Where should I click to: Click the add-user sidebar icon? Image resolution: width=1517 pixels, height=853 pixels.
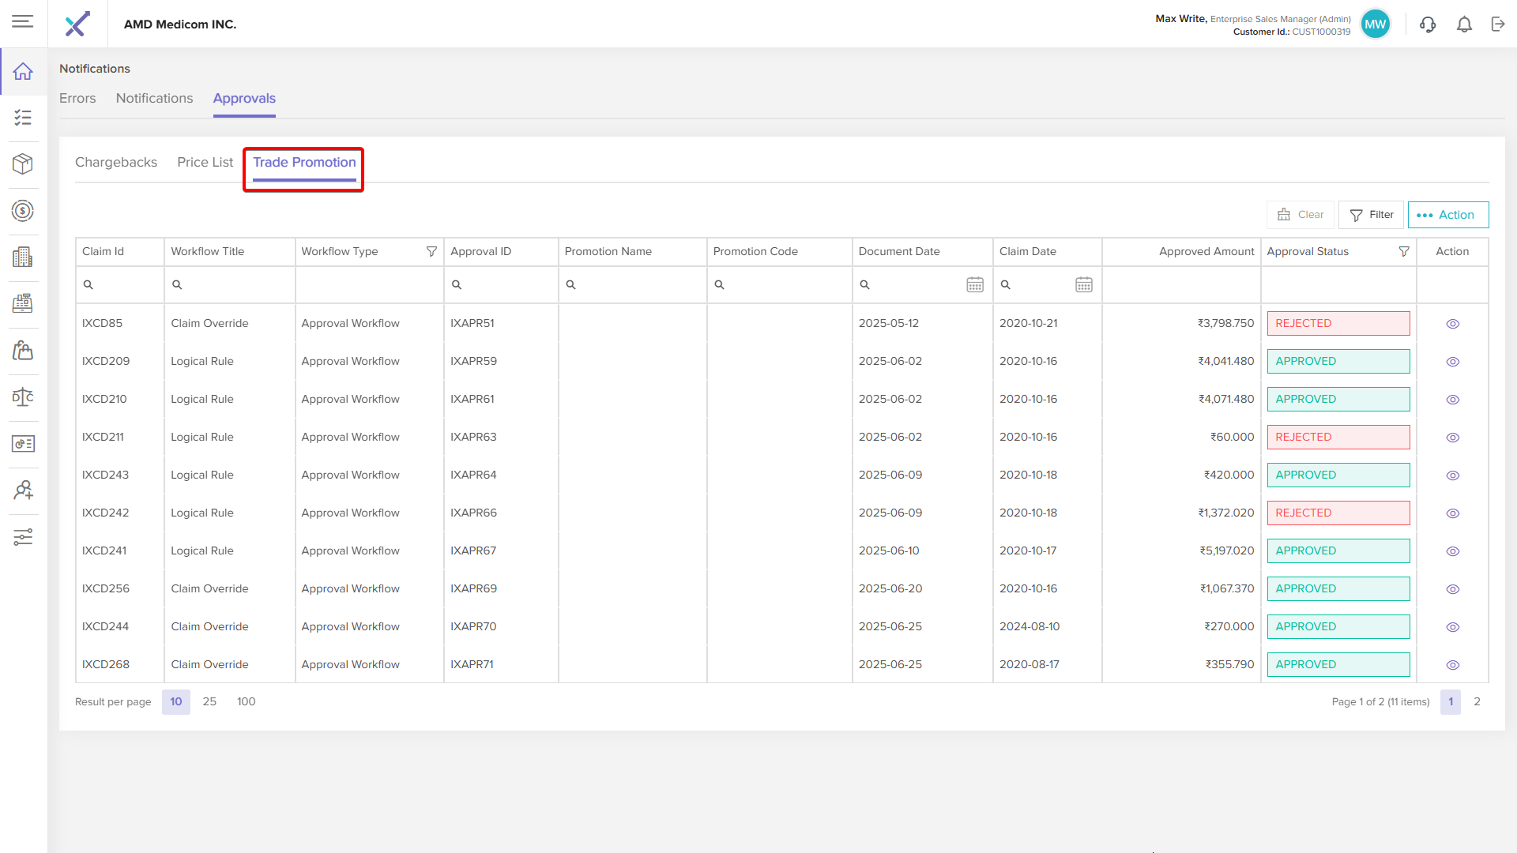(x=23, y=490)
